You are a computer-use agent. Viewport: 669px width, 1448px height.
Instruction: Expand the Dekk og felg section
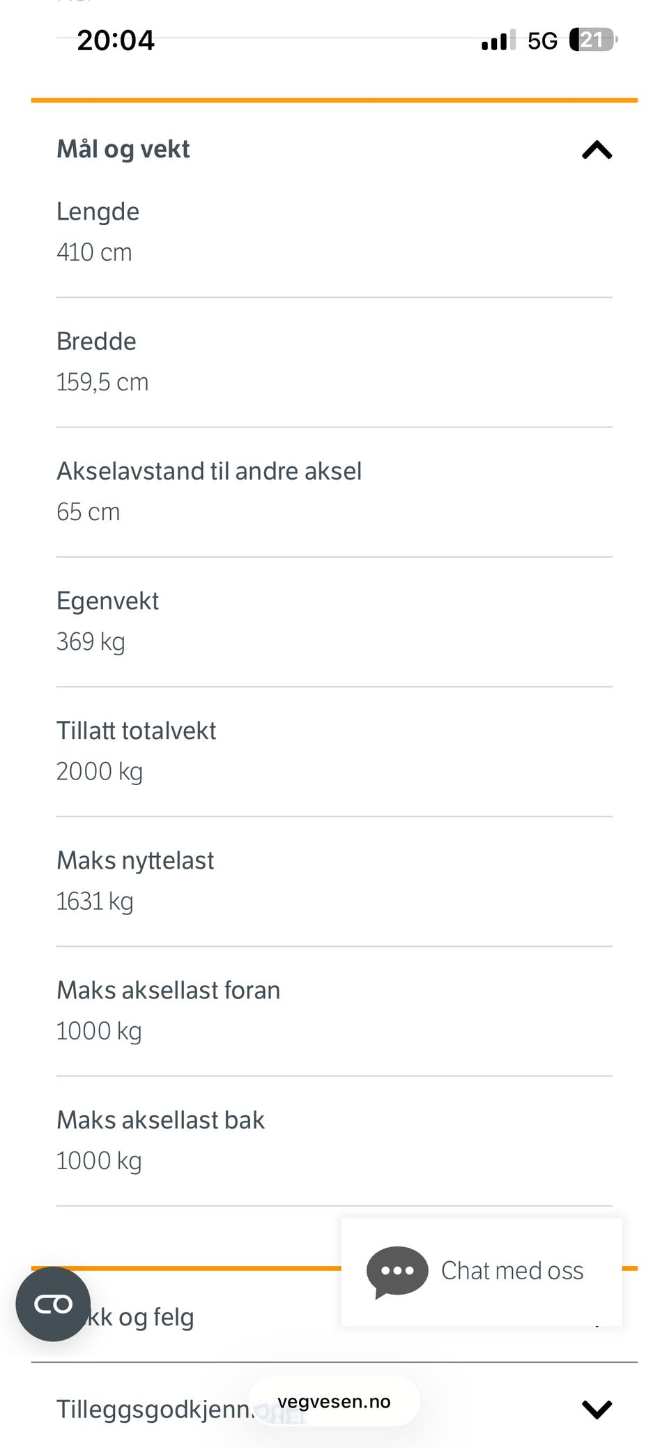334,1316
